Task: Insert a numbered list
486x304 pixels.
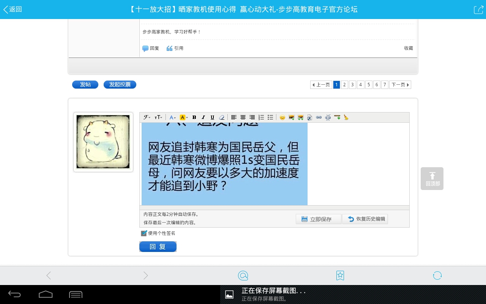Action: click(261, 117)
